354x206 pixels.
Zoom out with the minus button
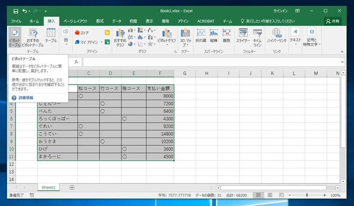click(289, 195)
